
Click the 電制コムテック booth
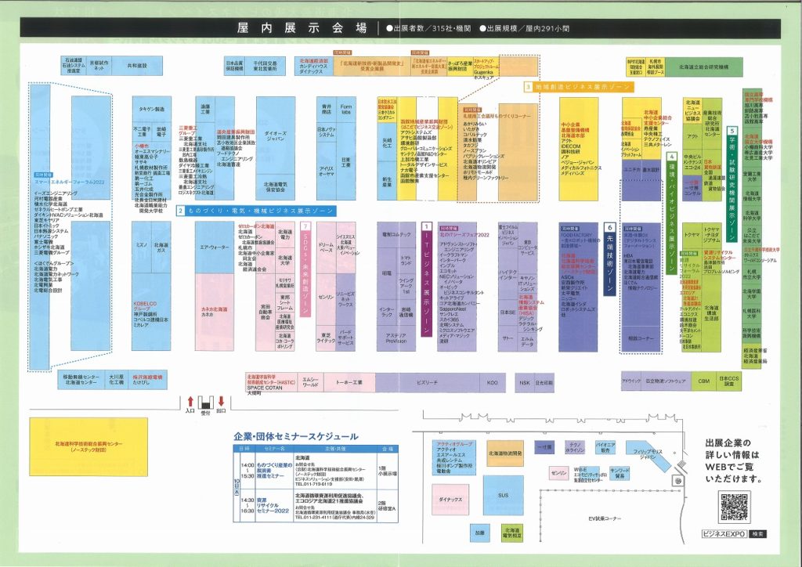tap(396, 235)
